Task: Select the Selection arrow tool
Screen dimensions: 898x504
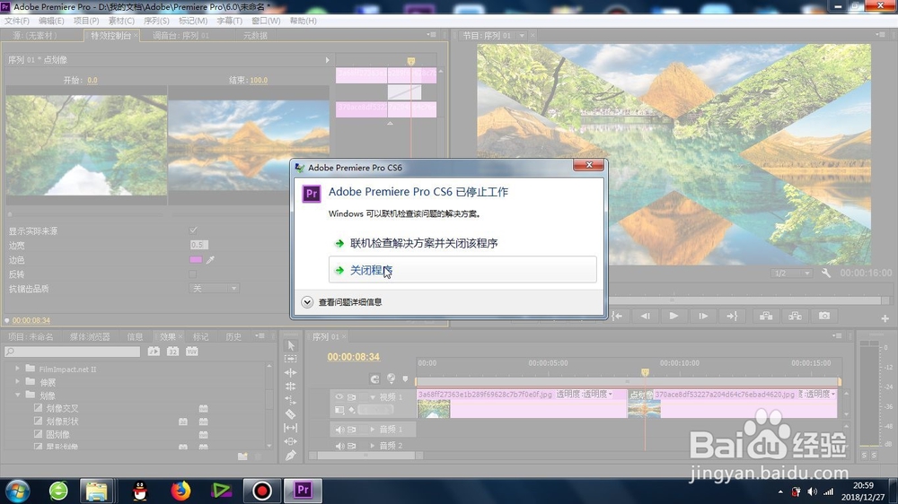Action: click(x=290, y=345)
